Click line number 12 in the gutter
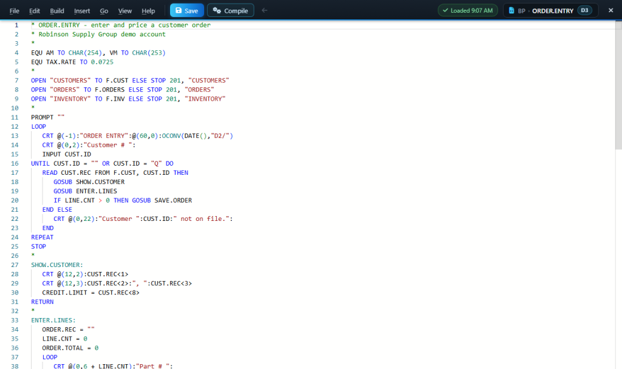The height and width of the screenshot is (369, 622). [15, 126]
